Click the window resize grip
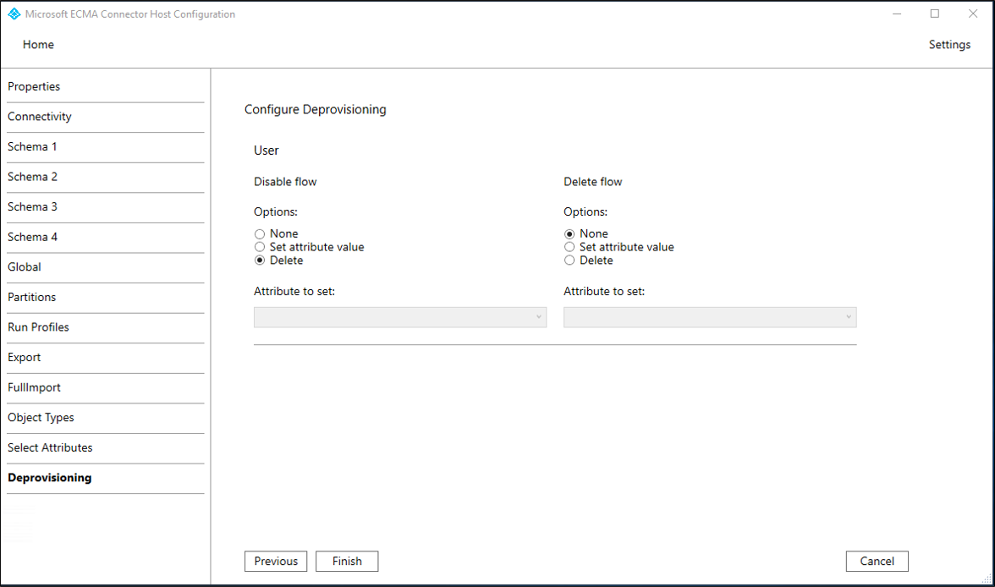This screenshot has height=587, width=995. [x=987, y=578]
